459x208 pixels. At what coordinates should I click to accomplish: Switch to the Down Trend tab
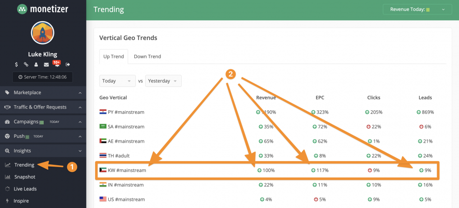pyautogui.click(x=147, y=56)
